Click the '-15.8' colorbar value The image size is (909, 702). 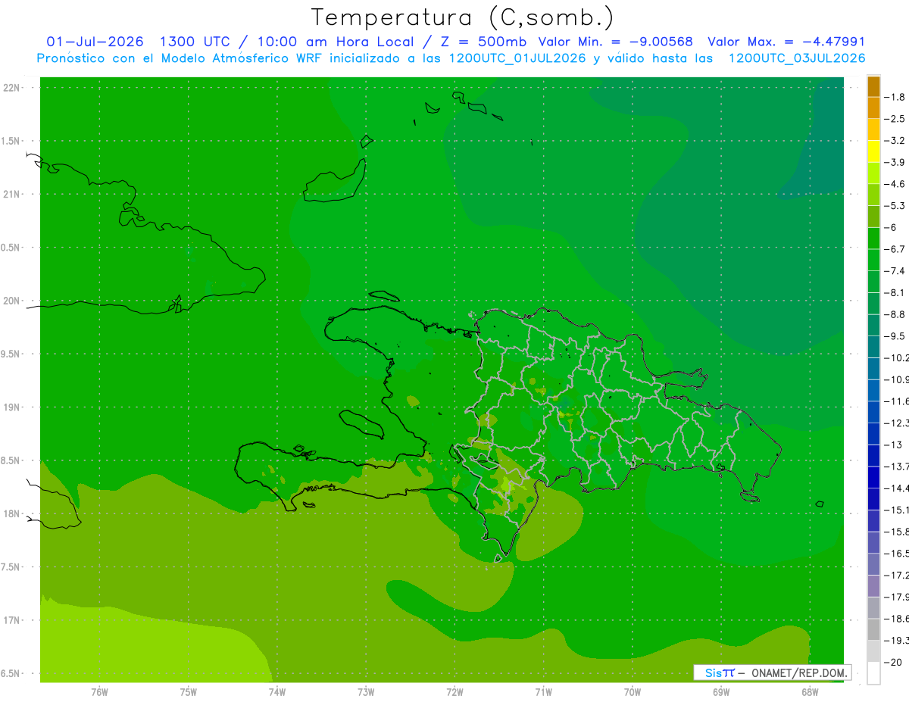click(897, 532)
